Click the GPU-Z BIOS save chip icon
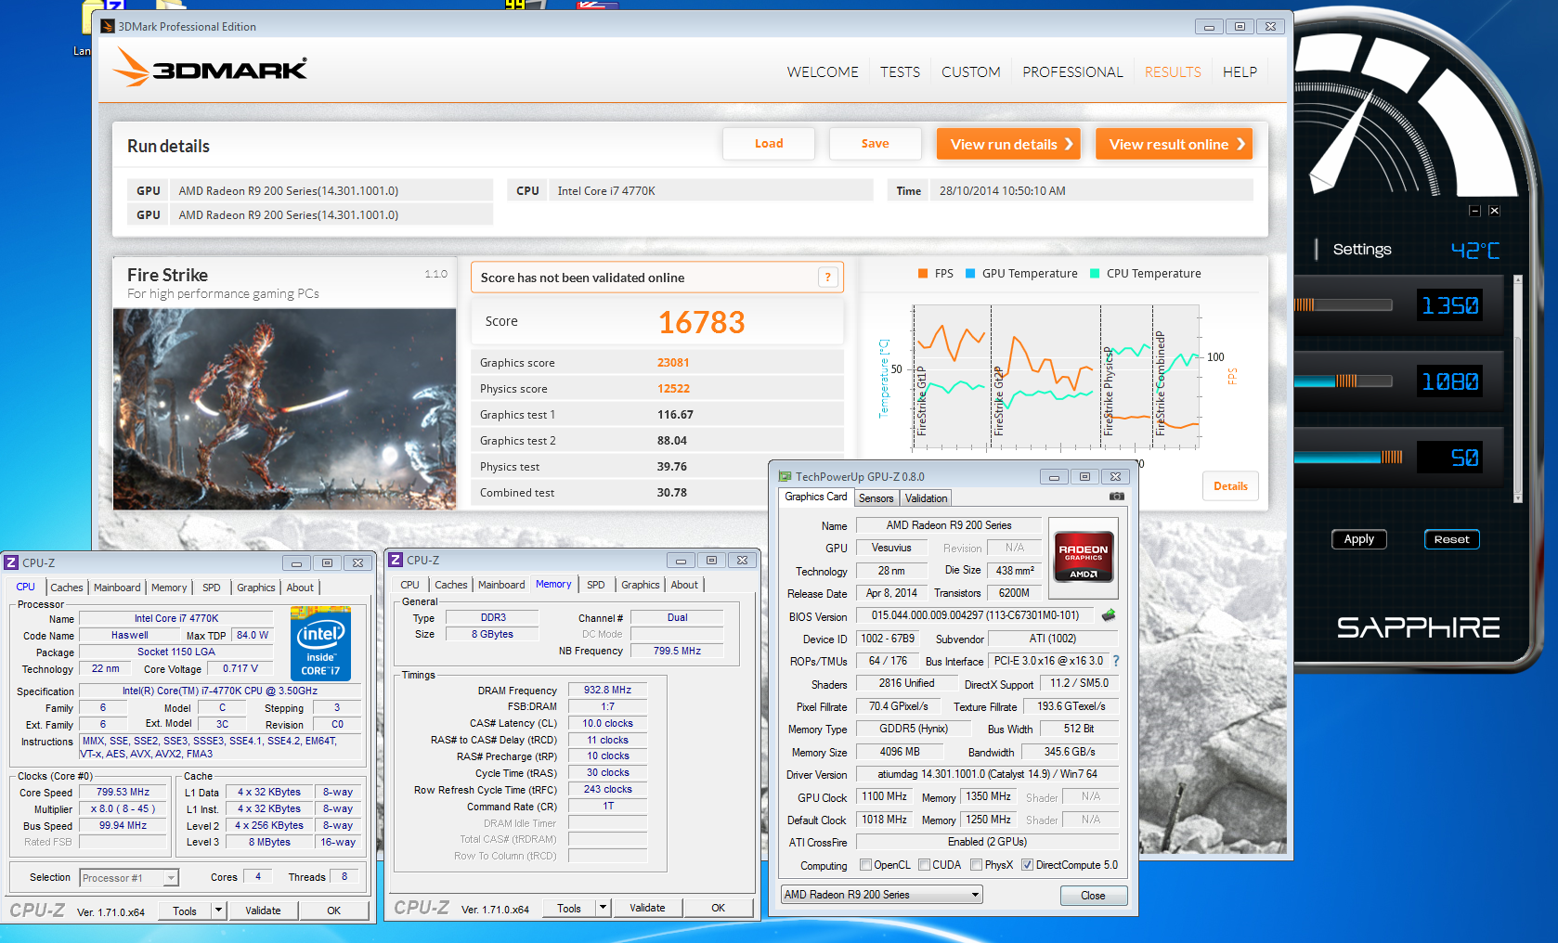 (1109, 614)
